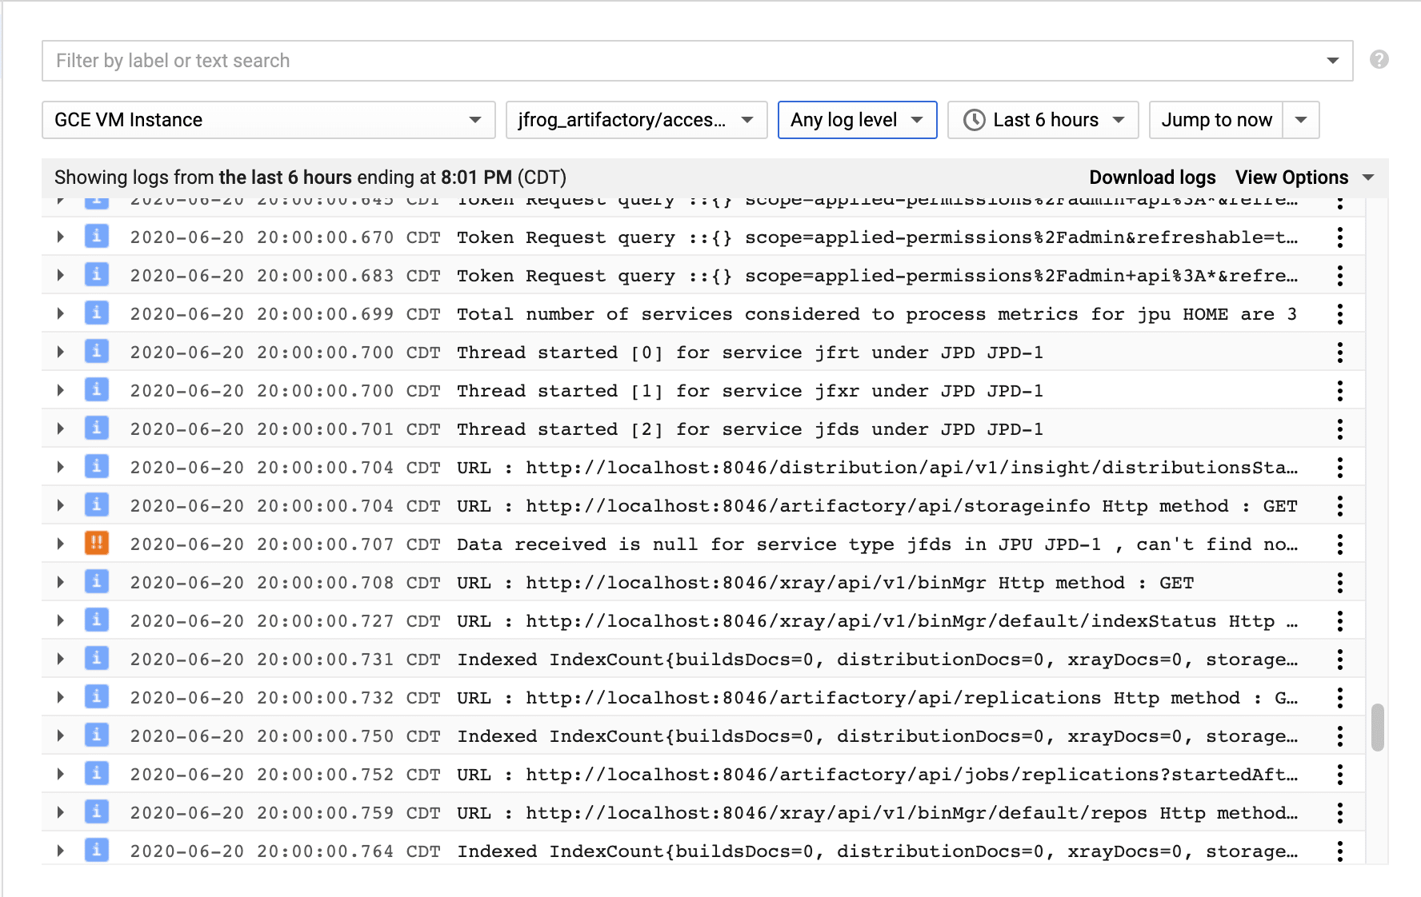Click the distribution/api/v1/insight URL message

click(877, 468)
